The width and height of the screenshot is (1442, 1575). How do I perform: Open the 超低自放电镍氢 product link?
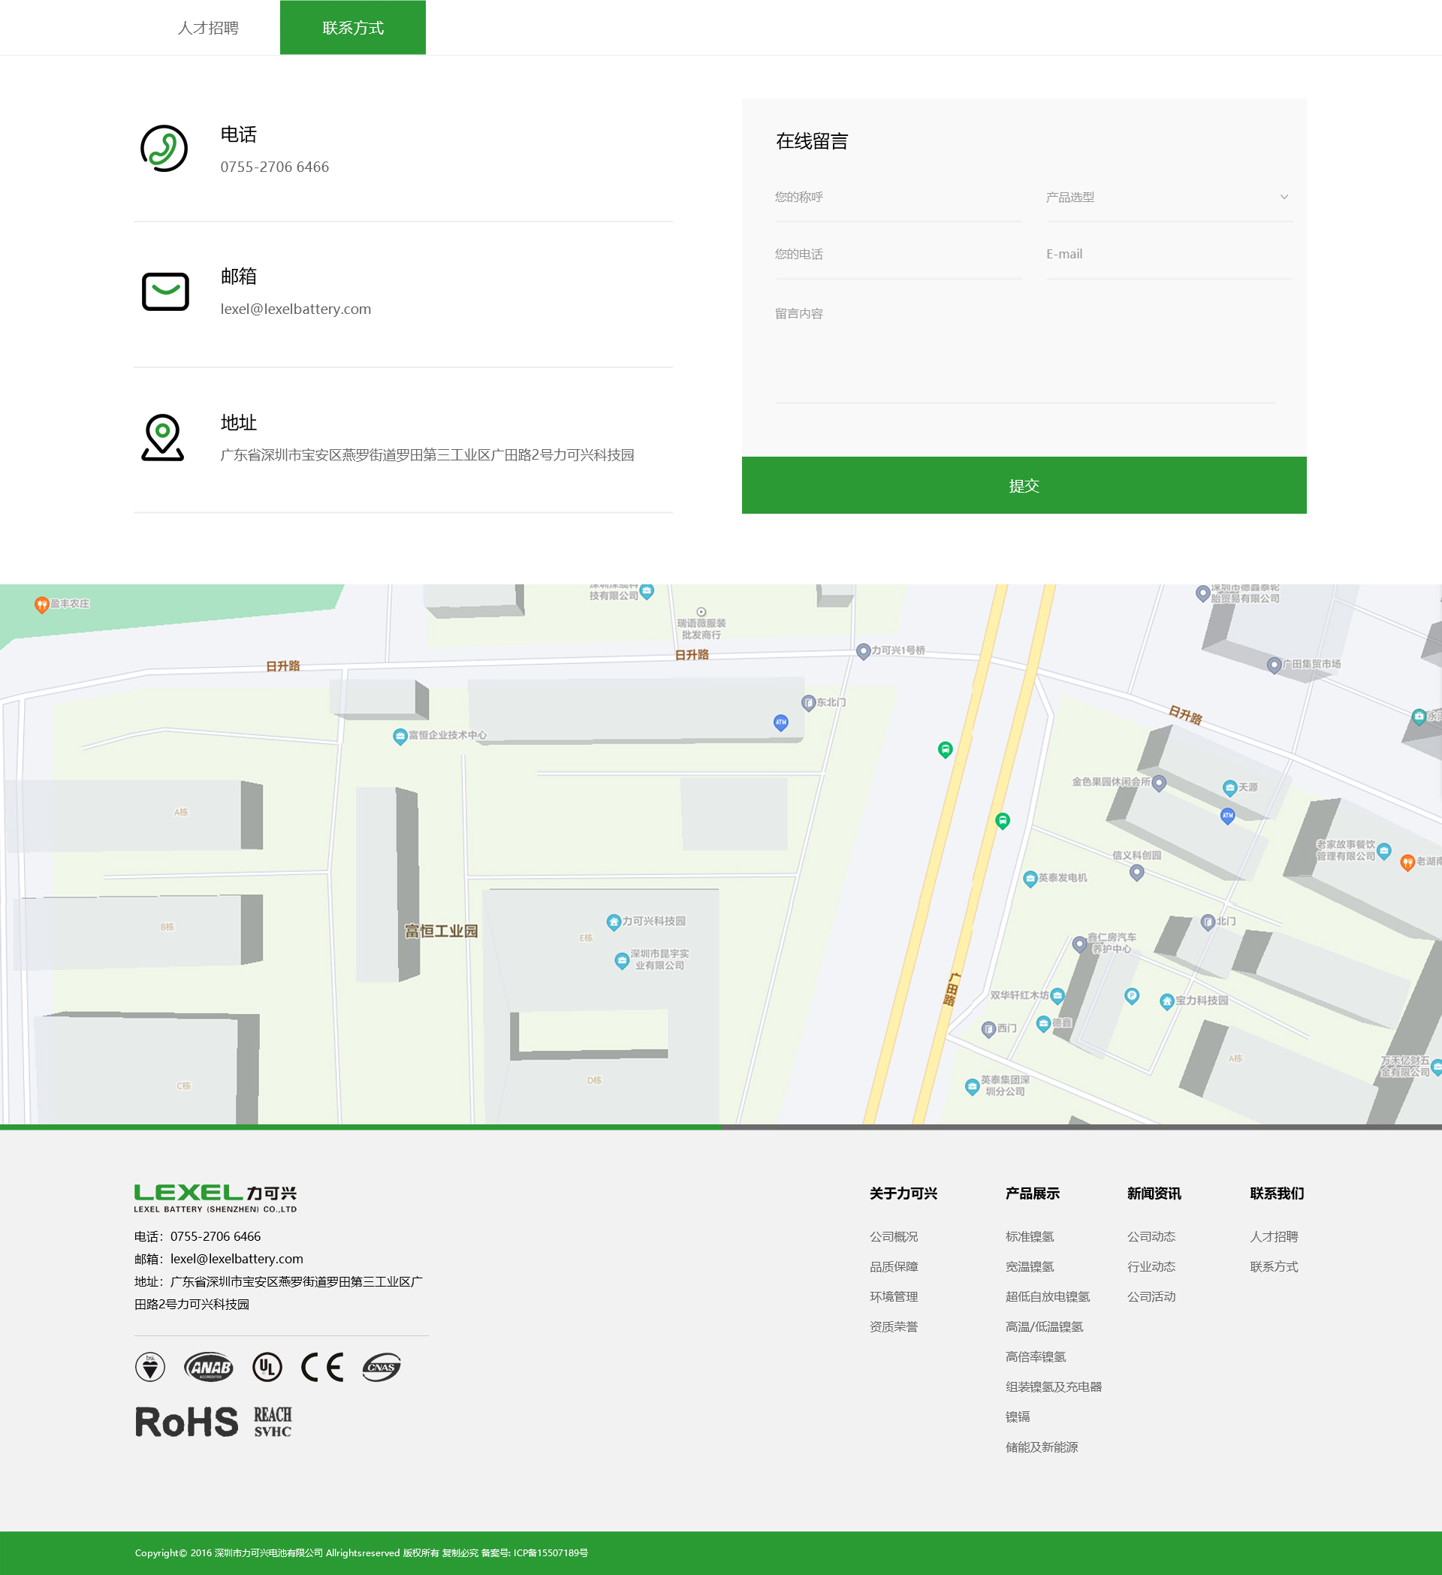[x=1047, y=1297]
